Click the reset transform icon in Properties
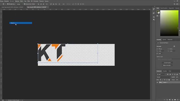The width and height of the screenshot is (180, 101). point(174,46)
